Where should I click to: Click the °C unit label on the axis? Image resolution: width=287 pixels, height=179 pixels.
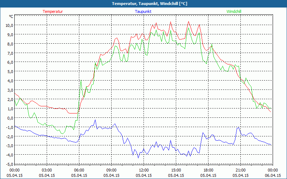click(11, 16)
